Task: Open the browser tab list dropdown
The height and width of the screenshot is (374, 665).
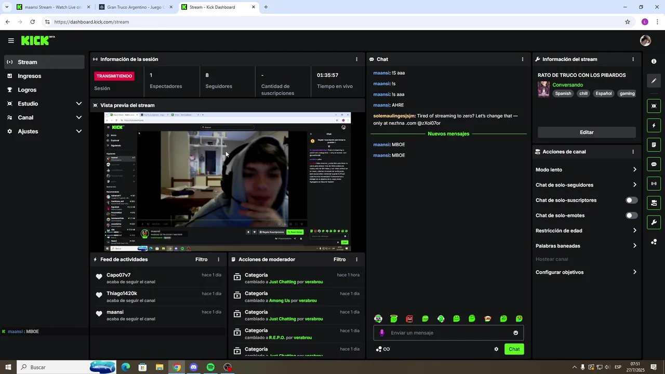Action: click(x=7, y=7)
